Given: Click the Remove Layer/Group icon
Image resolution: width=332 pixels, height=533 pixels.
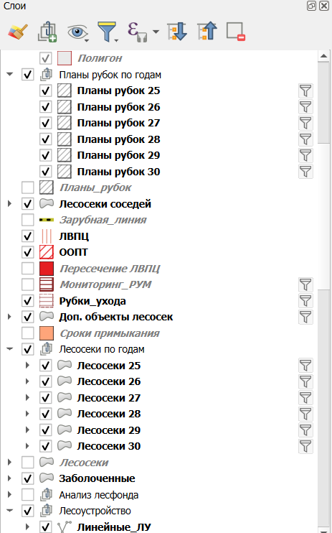Looking at the screenshot, I should (x=236, y=32).
